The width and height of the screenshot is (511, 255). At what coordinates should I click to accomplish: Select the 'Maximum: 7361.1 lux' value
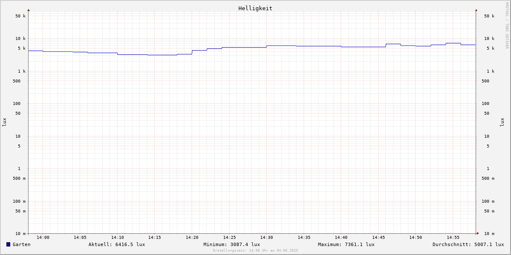[x=346, y=244]
